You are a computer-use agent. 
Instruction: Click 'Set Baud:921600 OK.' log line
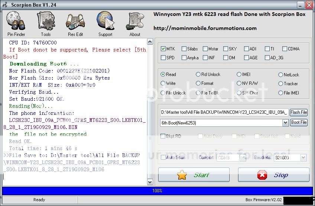point(36,99)
